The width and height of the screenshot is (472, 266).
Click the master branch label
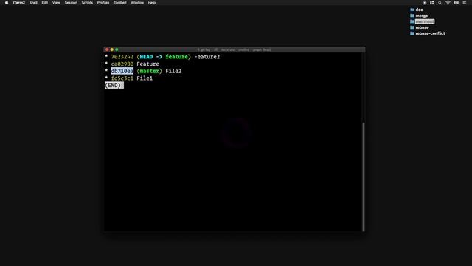click(x=150, y=71)
